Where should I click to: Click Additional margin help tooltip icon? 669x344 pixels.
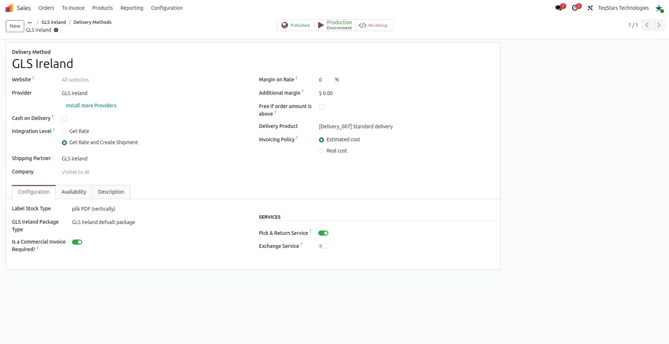(x=303, y=91)
